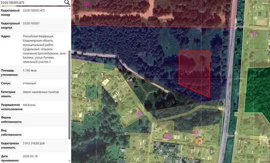Click the scroll up arrow in info panel
The width and height of the screenshot is (270, 163).
69,8
